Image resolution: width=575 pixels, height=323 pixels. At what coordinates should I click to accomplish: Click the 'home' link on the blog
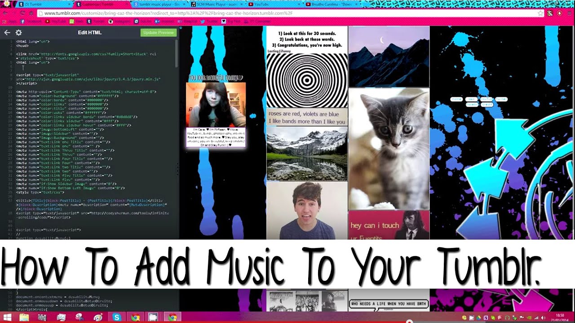tap(456, 99)
